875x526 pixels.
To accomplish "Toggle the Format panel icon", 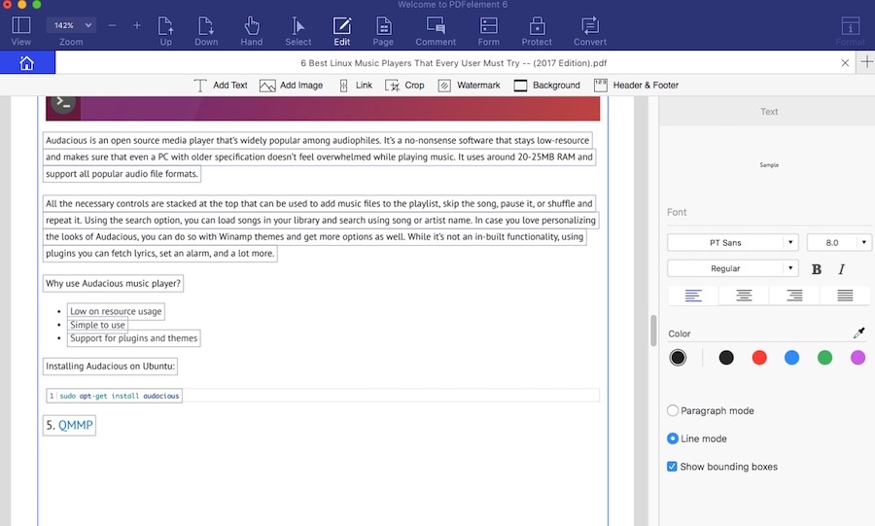I will click(x=850, y=31).
